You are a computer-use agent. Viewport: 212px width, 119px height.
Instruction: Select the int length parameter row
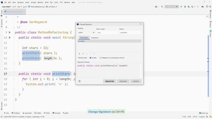[110, 41]
